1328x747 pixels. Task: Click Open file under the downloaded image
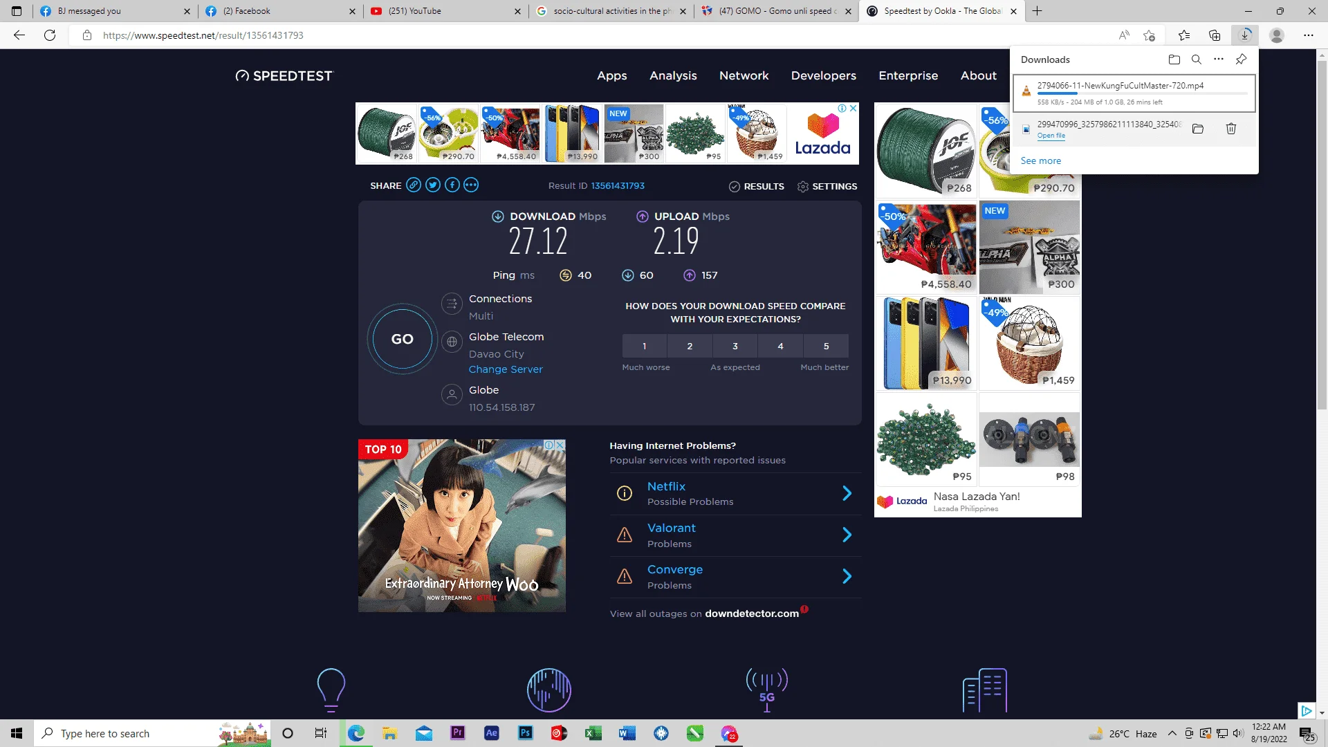[1051, 136]
